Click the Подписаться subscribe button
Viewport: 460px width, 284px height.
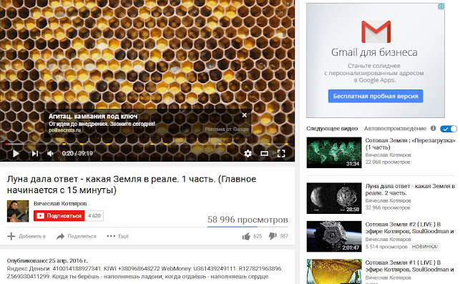(x=59, y=215)
